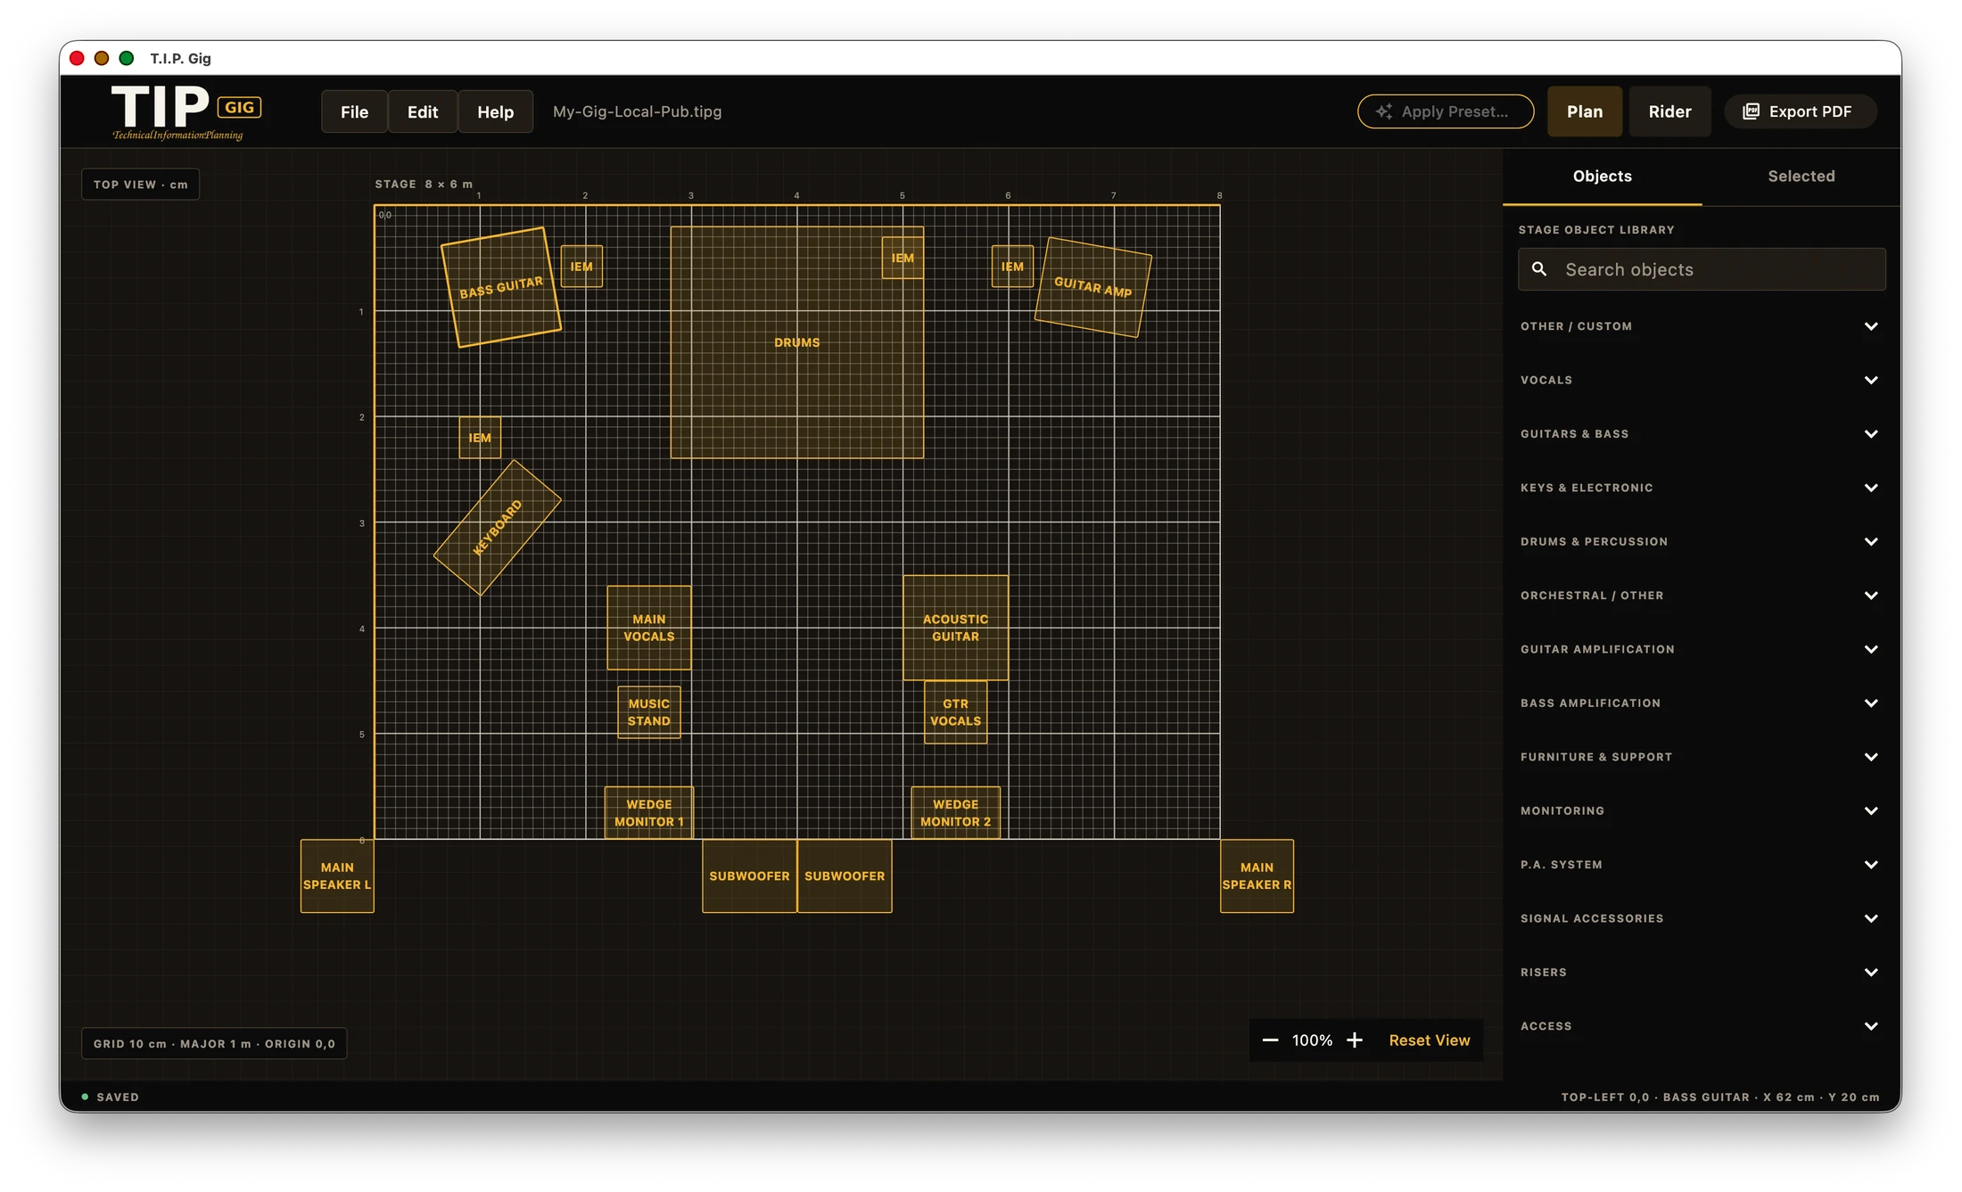1962x1192 pixels.
Task: Expand the Monitoring category
Action: point(1702,810)
